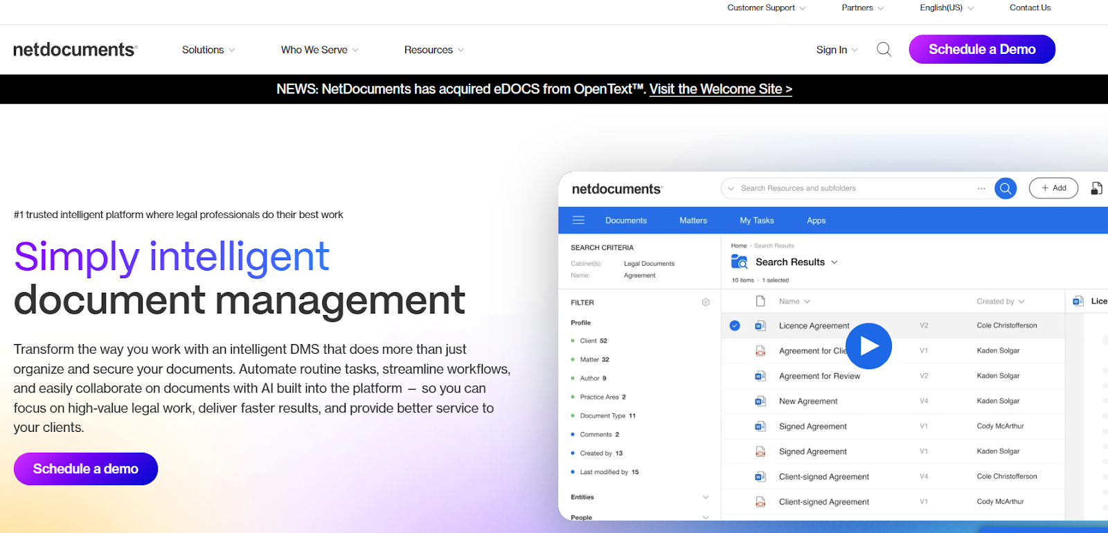Select Created by 13 filter

[601, 453]
